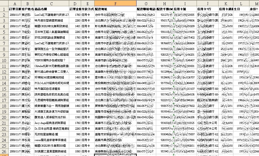Click order amount cell '3240'
The height and width of the screenshot is (156, 259).
(x=75, y=55)
